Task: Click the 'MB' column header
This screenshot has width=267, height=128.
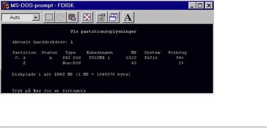Action: pos(134,53)
